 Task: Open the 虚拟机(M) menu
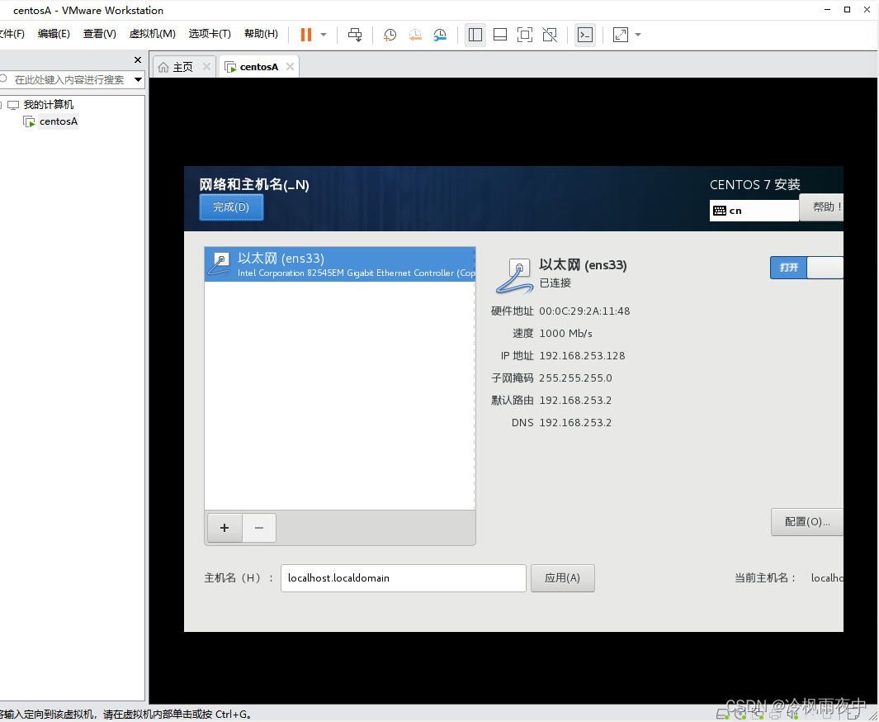[153, 34]
